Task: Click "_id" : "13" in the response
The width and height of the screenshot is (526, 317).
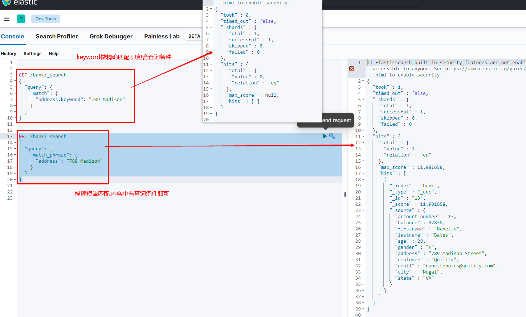Action: [x=407, y=198]
